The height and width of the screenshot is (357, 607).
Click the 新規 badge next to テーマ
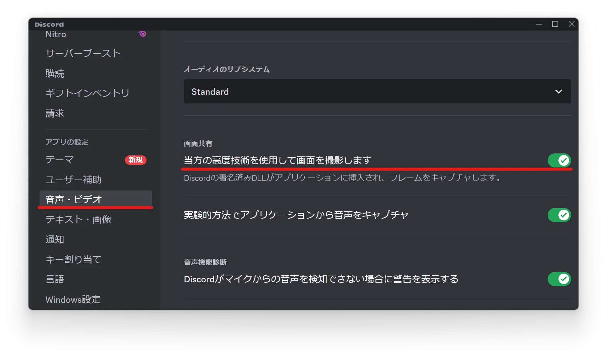[136, 160]
